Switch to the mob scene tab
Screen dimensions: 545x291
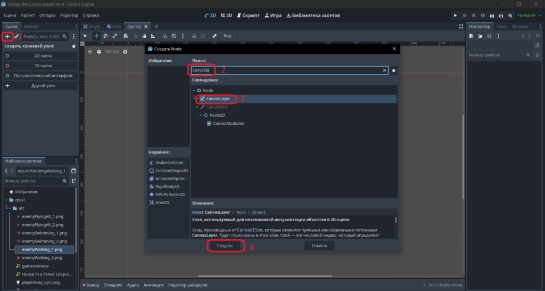click(x=114, y=27)
